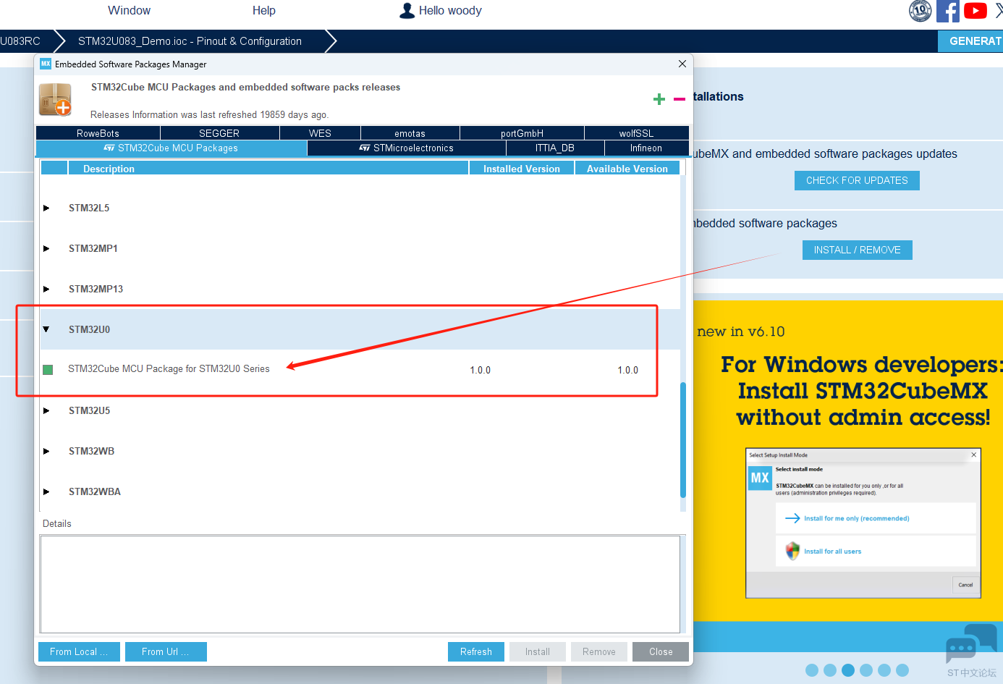Click the Hello woody account label

(450, 10)
